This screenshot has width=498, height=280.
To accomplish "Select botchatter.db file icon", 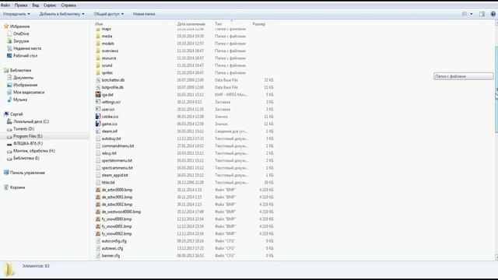I will click(x=98, y=80).
